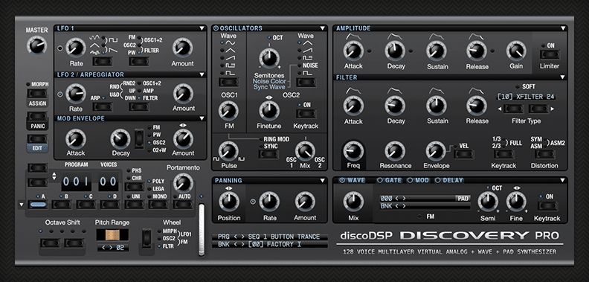Image resolution: width=589 pixels, height=282 pixels.
Task: Toggle the MORPH switch
Action: point(37,93)
